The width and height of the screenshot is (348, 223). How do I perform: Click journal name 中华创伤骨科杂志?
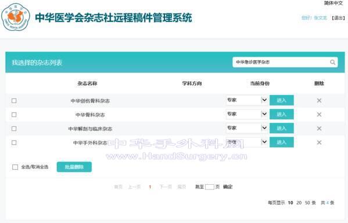point(90,101)
